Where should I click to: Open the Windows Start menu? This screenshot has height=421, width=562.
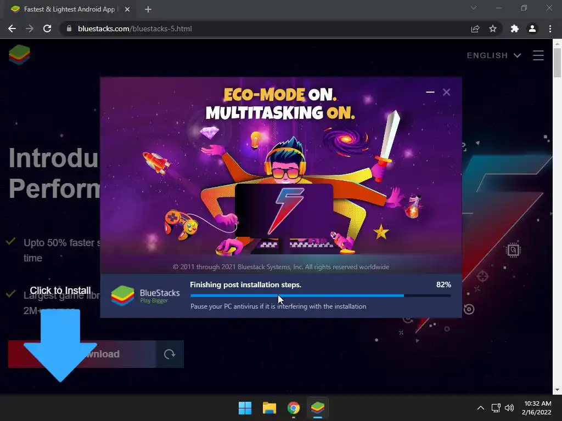[245, 408]
